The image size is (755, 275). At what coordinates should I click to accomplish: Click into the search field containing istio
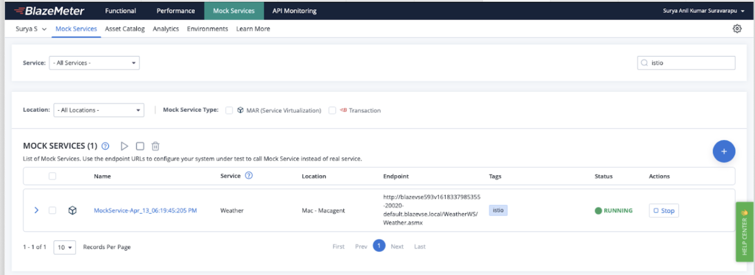[686, 63]
